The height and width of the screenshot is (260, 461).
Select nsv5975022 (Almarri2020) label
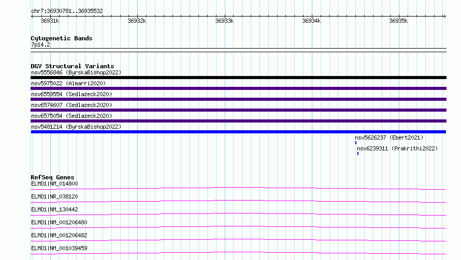click(x=68, y=83)
